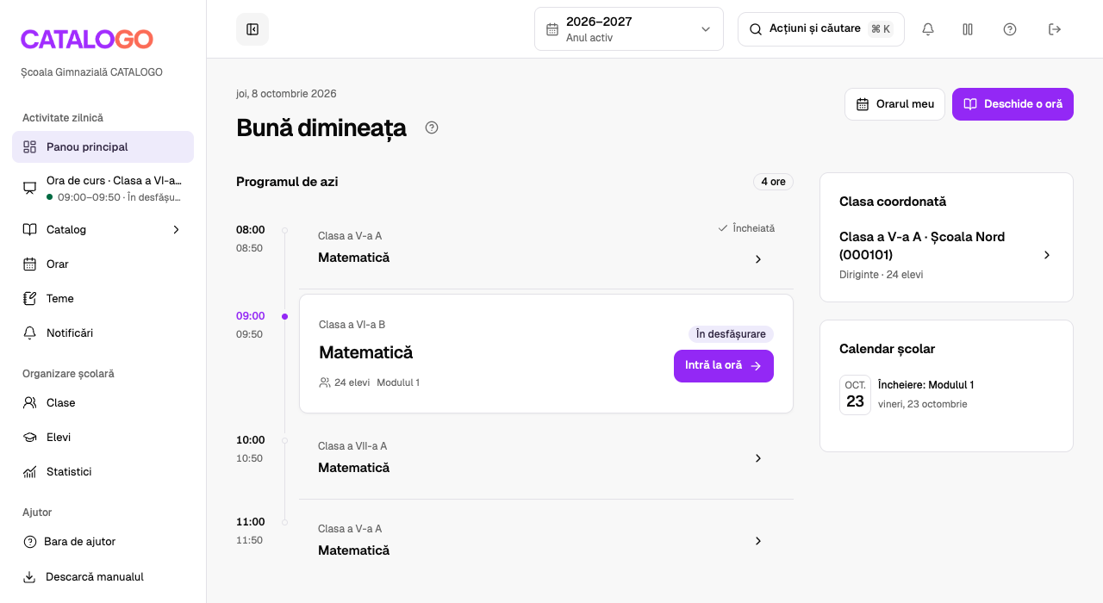Click the Statistici chart icon
The height and width of the screenshot is (603, 1103).
click(30, 472)
